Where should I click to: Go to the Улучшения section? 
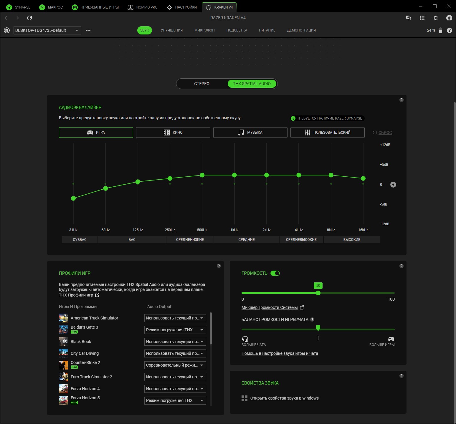click(x=172, y=30)
